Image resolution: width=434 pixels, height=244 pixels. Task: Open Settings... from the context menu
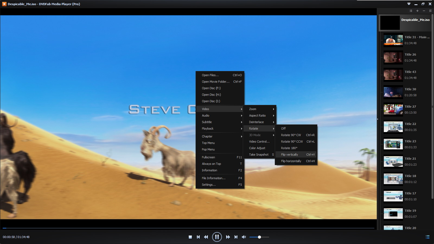pos(209,185)
